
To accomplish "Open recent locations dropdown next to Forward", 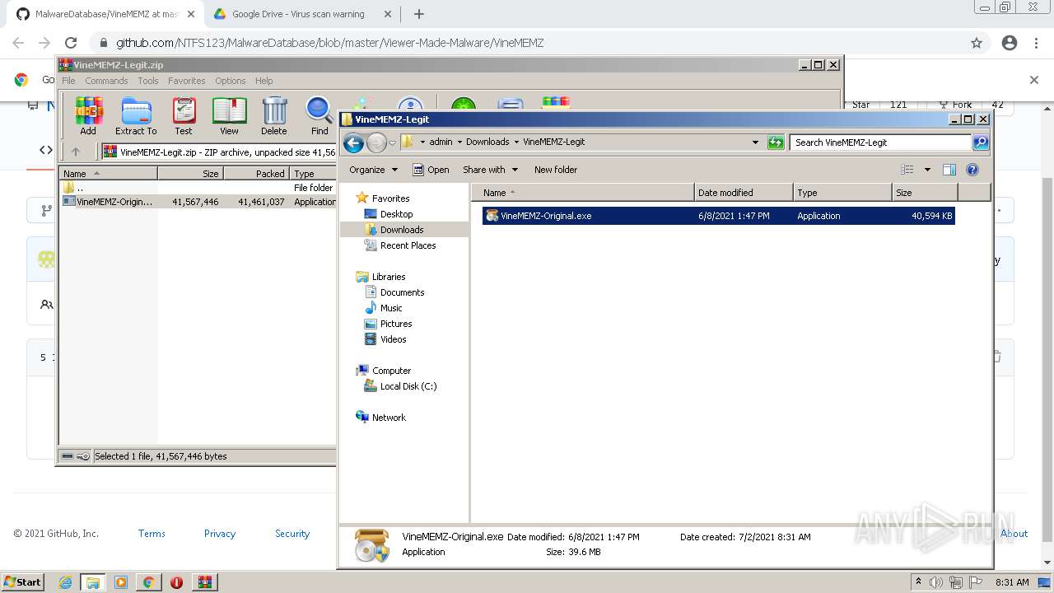I will pos(393,142).
